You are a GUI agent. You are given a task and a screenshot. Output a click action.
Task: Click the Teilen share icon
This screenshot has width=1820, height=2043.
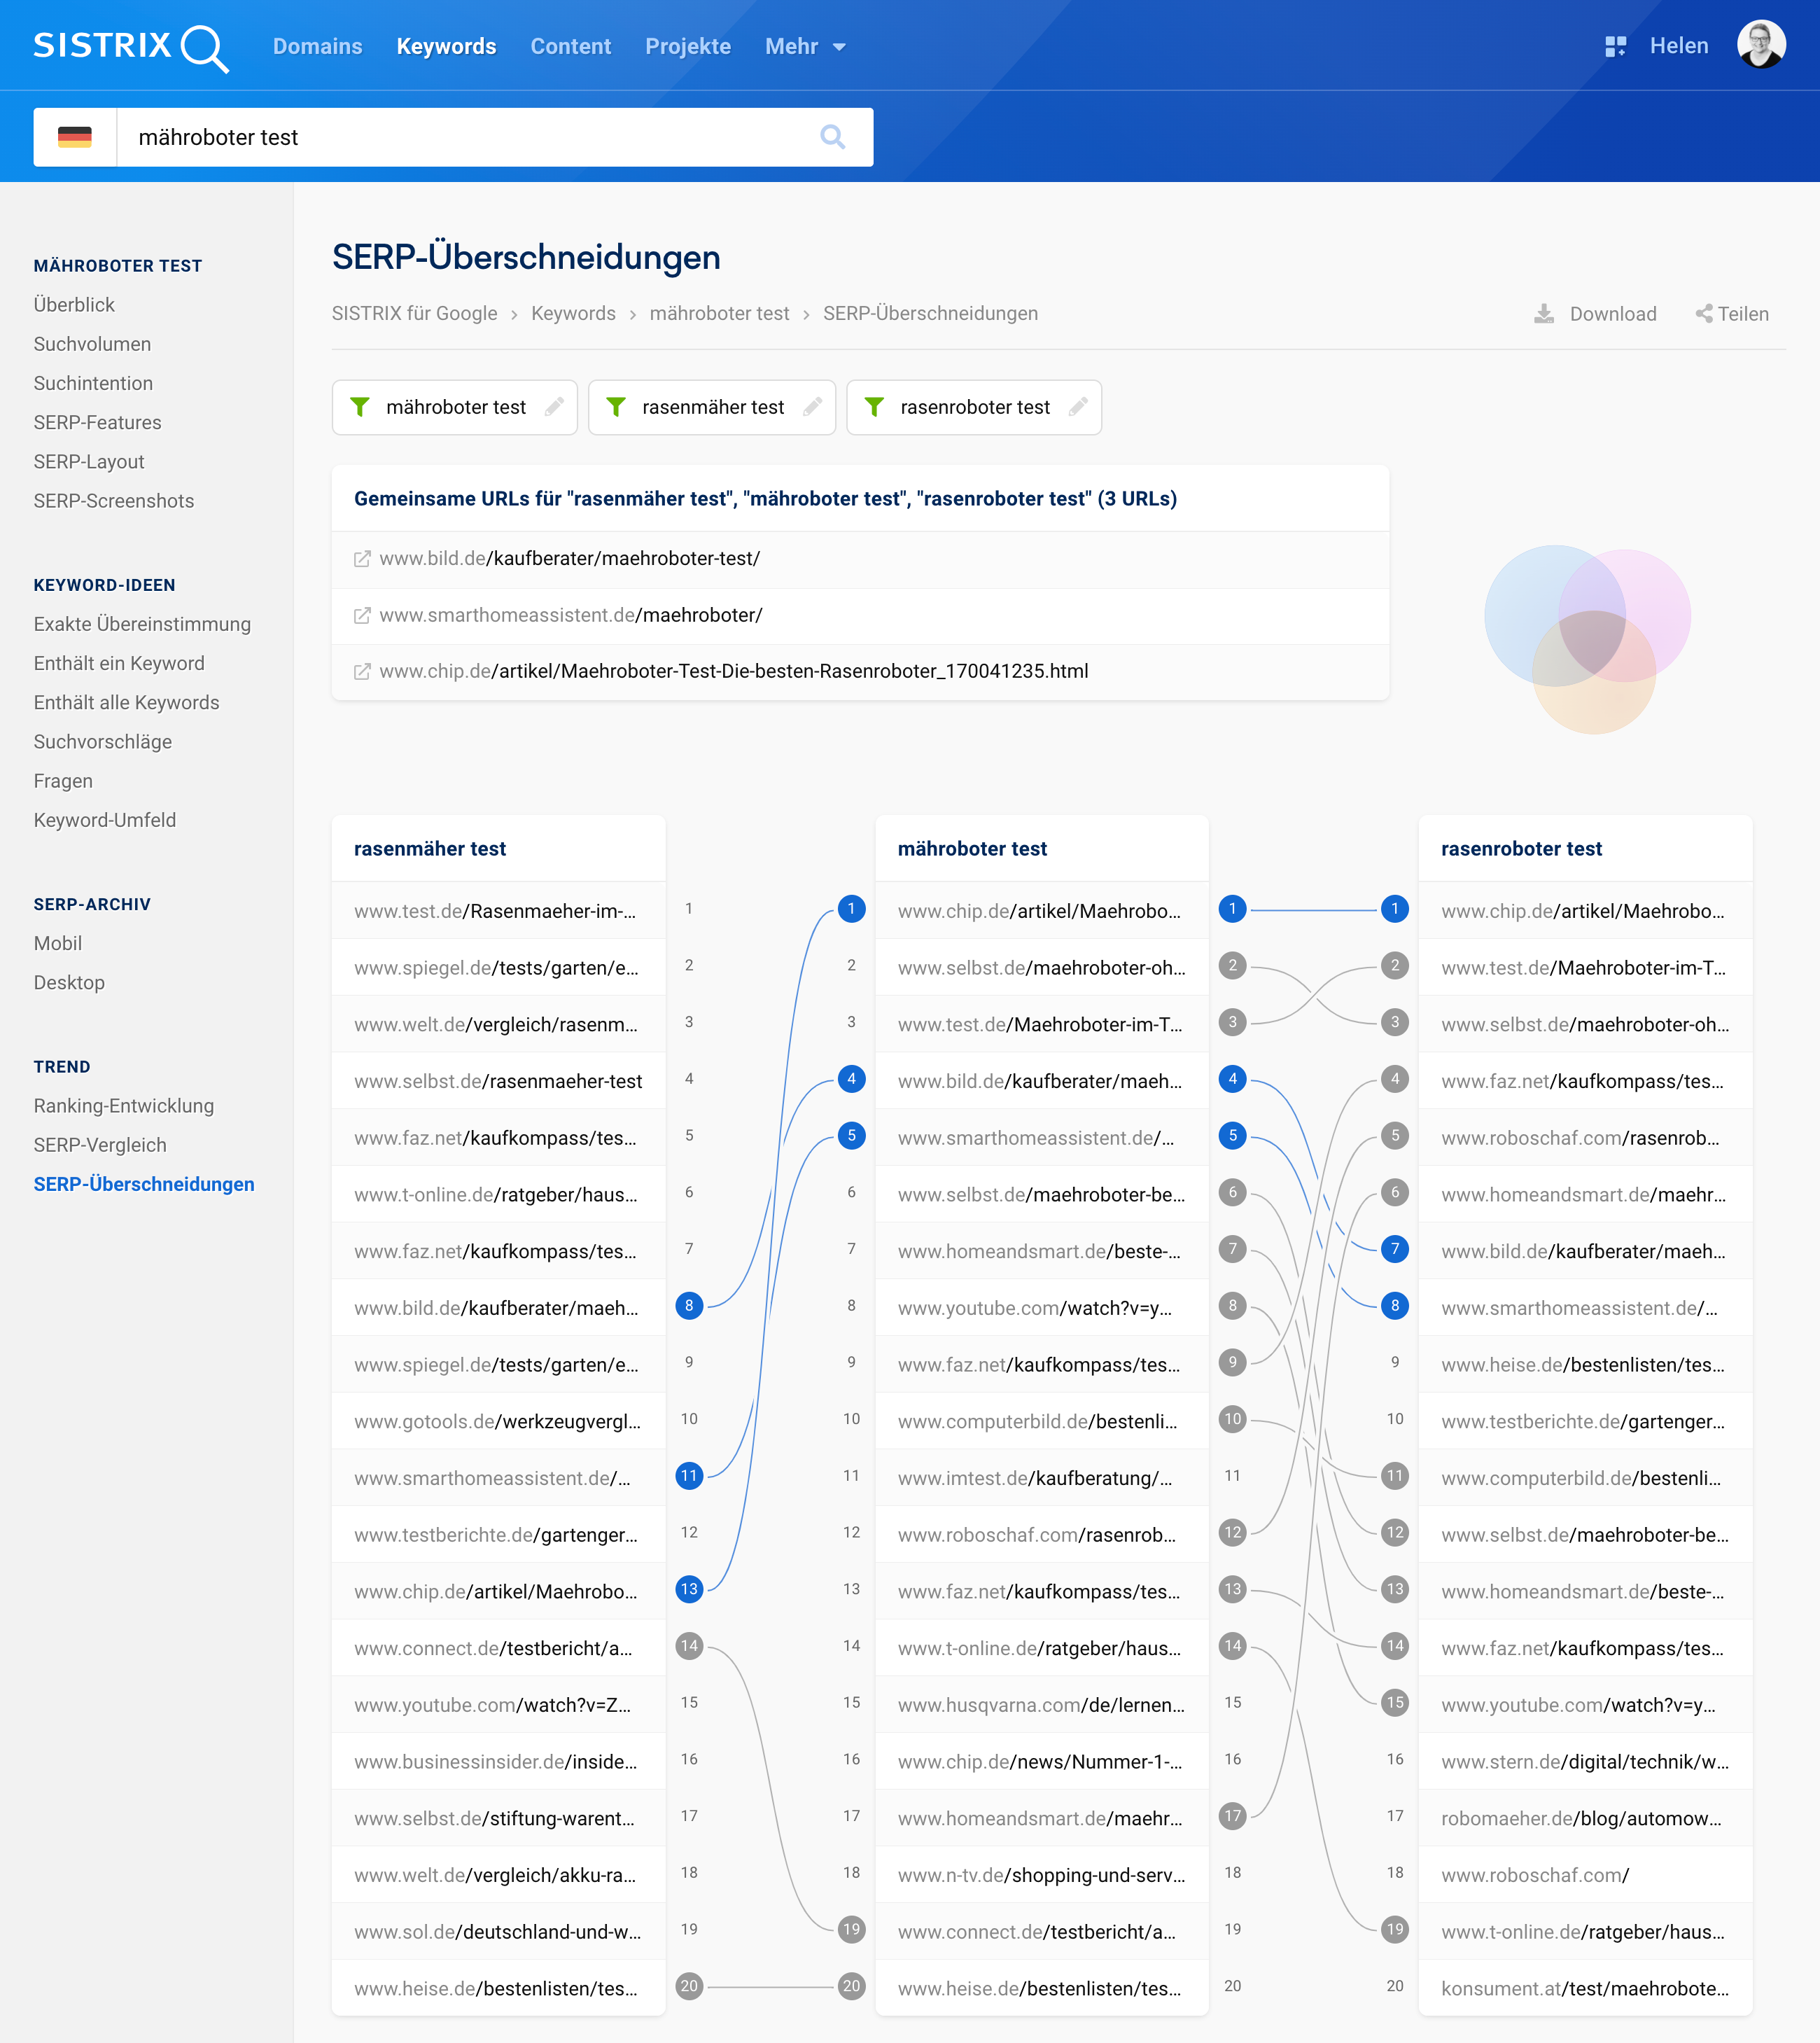[1704, 314]
